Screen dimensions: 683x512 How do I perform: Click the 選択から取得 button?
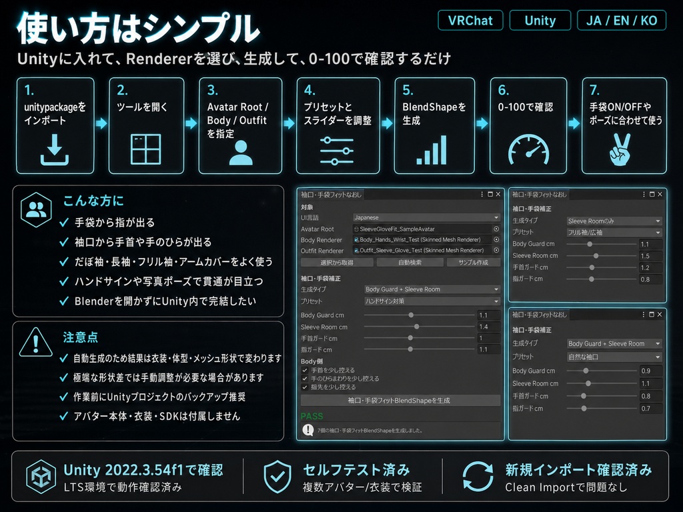[337, 263]
